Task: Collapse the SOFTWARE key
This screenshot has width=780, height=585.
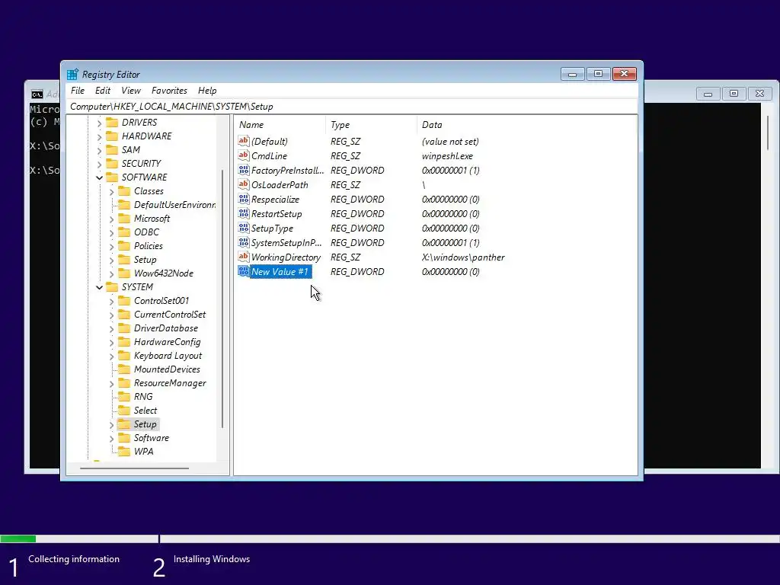Action: 99,177
